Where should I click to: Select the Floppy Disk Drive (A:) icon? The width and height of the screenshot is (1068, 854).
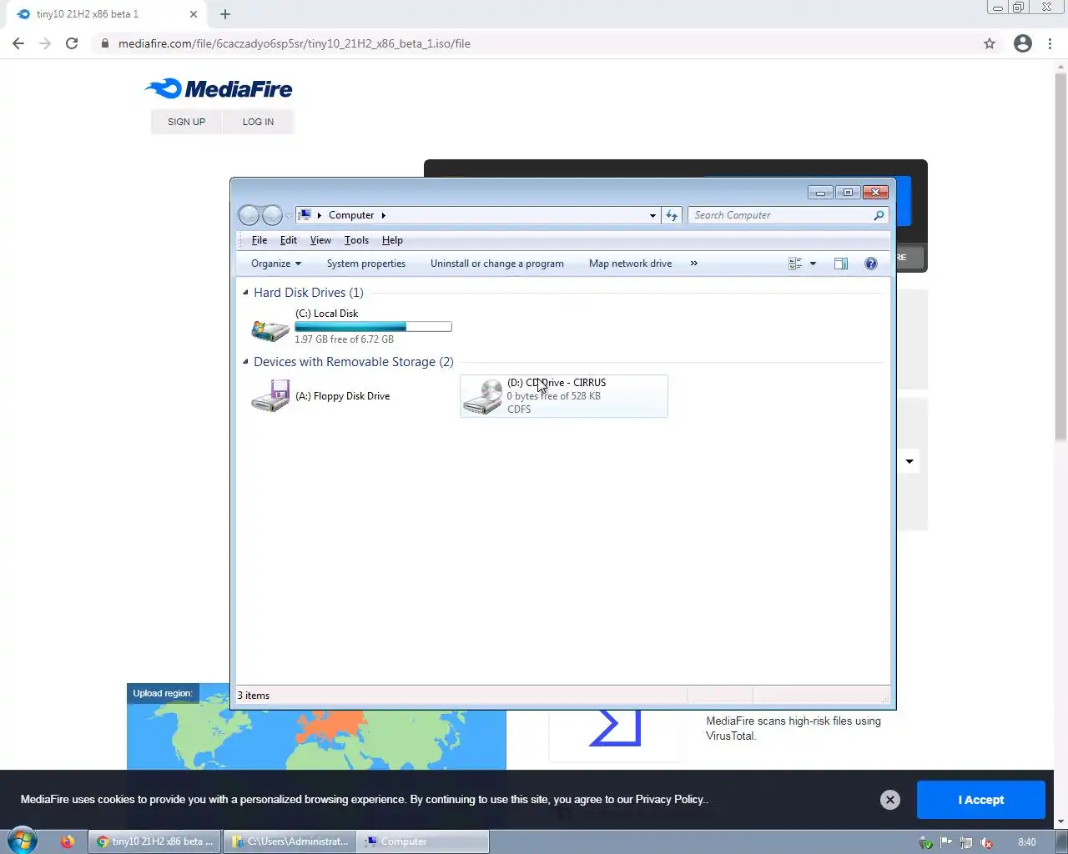270,396
